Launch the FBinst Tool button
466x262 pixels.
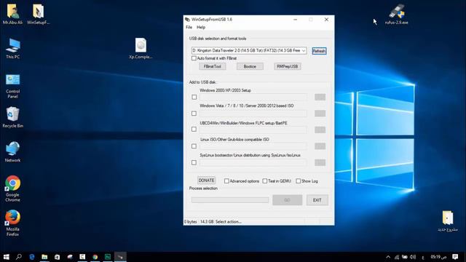(213, 66)
